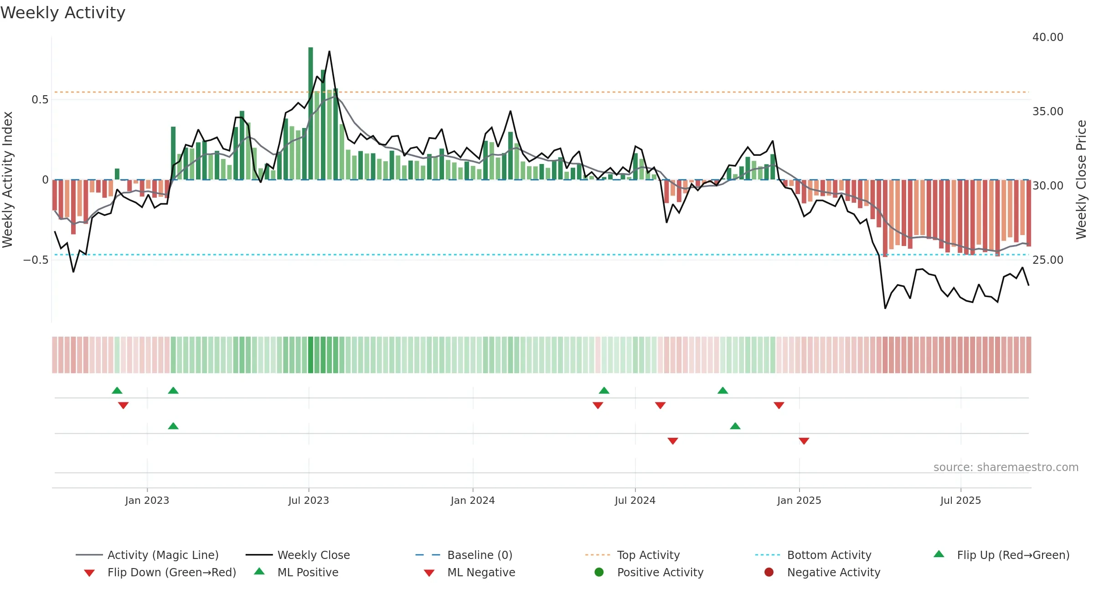Click the sharemaestro.com source text
1094x615 pixels.
1006,467
